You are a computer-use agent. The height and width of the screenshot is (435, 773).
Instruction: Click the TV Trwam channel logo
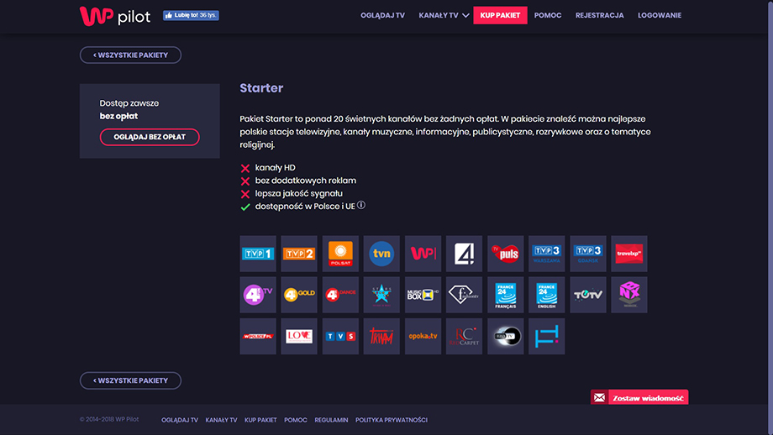pos(381,336)
